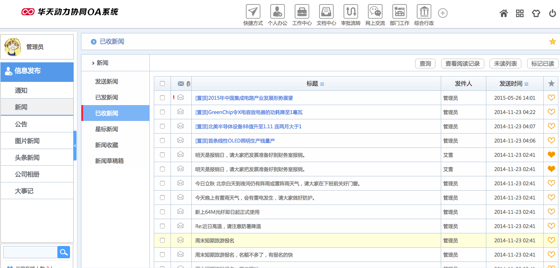This screenshot has height=268, width=560.
Task: Click the home icon in the header
Action: tap(503, 13)
